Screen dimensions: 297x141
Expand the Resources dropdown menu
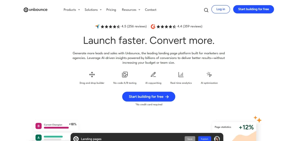131,10
